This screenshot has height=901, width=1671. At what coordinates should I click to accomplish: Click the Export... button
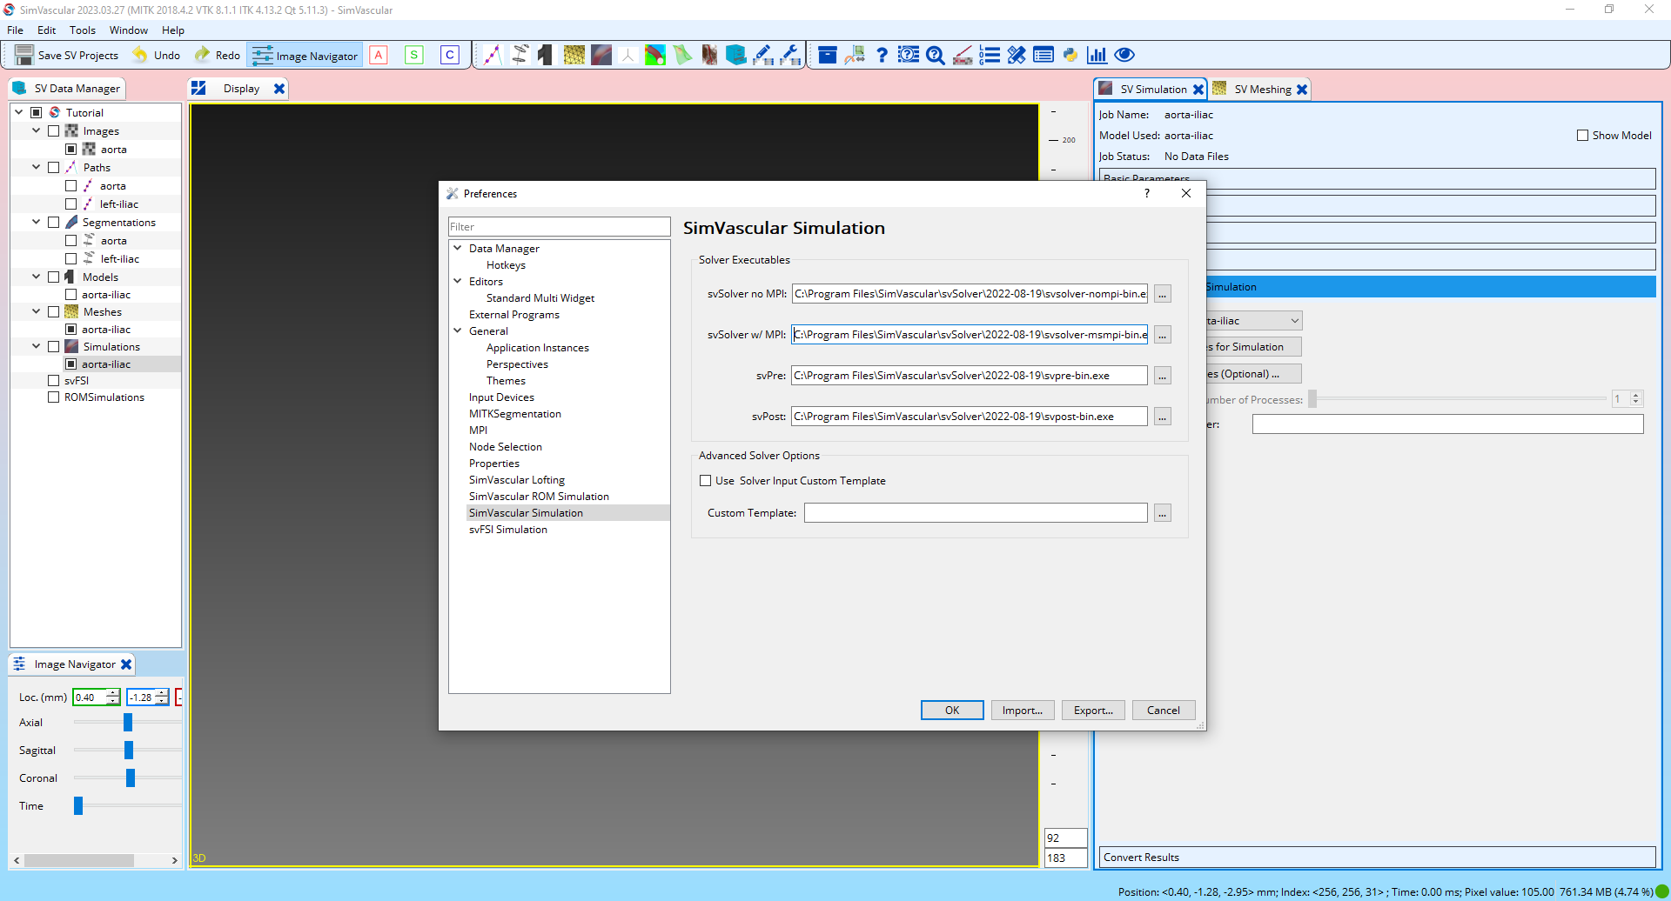pyautogui.click(x=1093, y=711)
